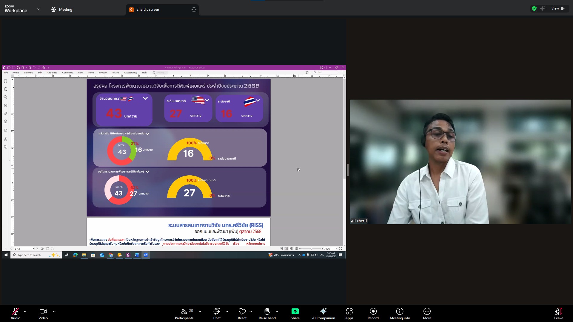Open options on cherd's screen tab

tap(194, 10)
